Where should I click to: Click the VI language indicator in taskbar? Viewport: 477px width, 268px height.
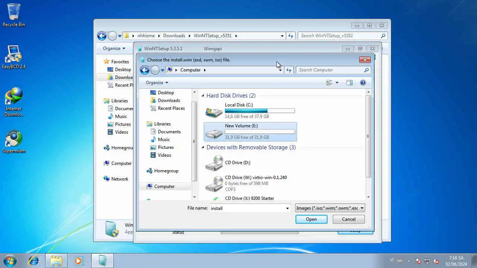(x=391, y=259)
